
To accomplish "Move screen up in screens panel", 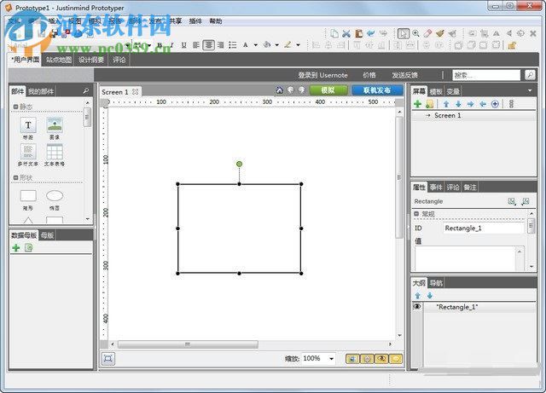I will pyautogui.click(x=446, y=104).
